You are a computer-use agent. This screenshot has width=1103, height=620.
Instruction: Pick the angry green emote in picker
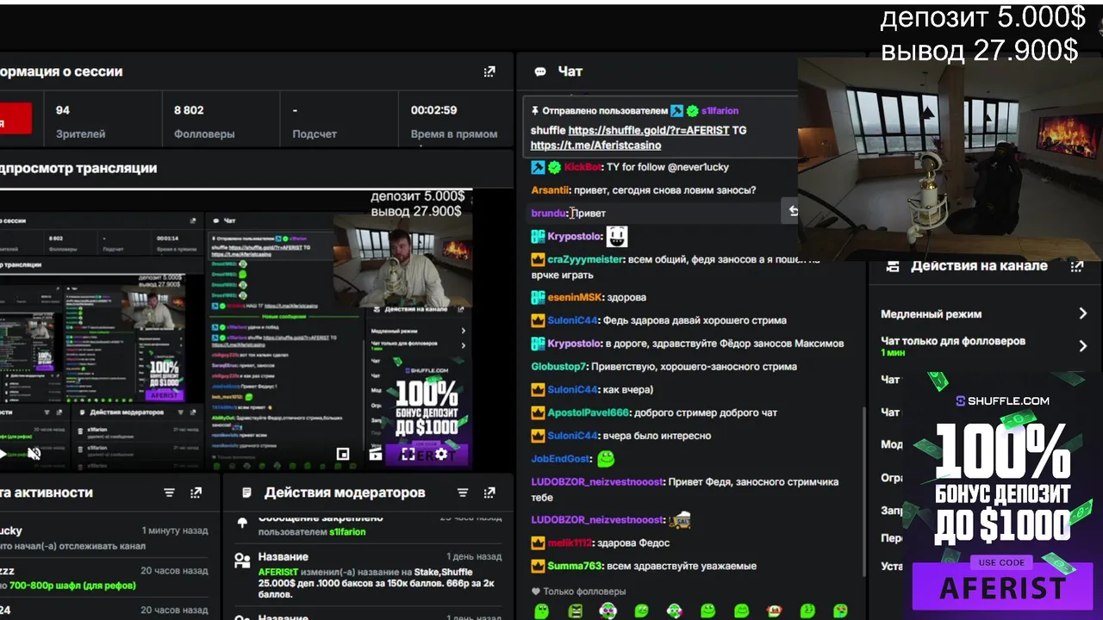(x=575, y=611)
